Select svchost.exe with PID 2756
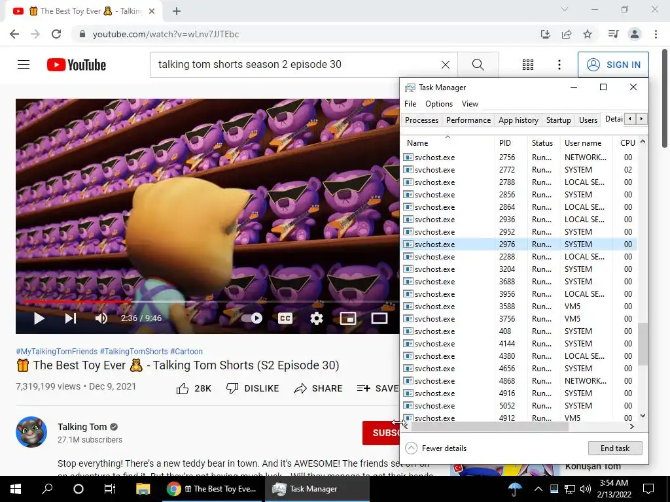The width and height of the screenshot is (670, 502). pos(519,157)
